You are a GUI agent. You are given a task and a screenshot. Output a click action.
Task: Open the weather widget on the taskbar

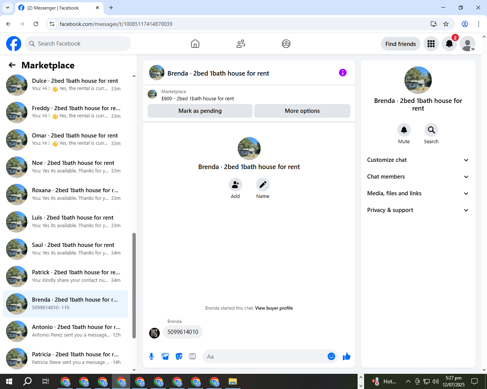(x=384, y=381)
